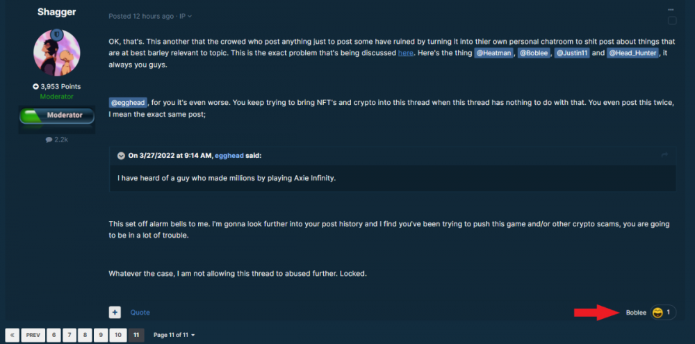Image resolution: width=695 pixels, height=344 pixels.
Task: Jump to first page with double arrow
Action: [12, 335]
